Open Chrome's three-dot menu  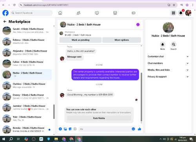point(192,5)
